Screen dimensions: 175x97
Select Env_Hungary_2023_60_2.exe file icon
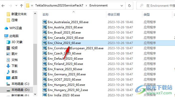tap(45, 90)
